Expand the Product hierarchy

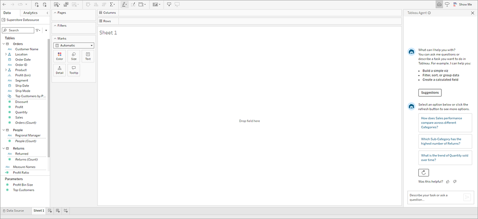tap(6, 70)
